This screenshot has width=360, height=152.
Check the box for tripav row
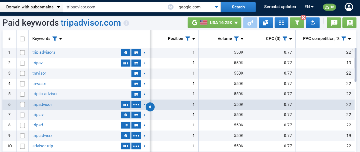pyautogui.click(x=22, y=63)
